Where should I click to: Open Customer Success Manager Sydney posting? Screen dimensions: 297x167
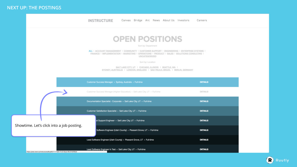[148, 82]
